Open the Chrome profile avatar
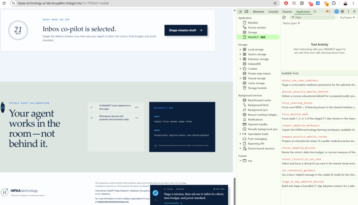This screenshot has width=358, height=205. tap(345, 3)
